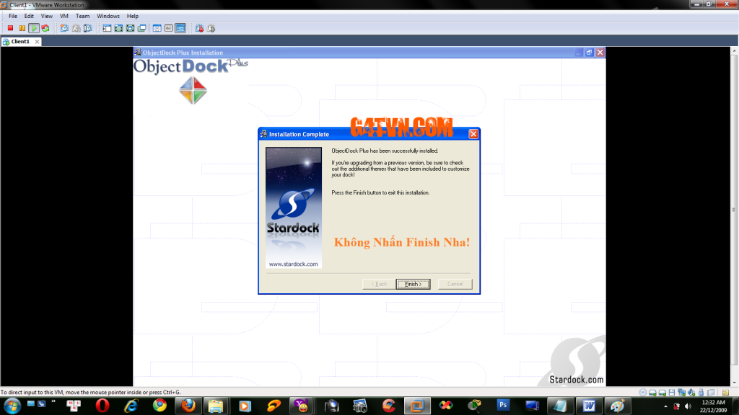Screen dimensions: 739x415
Task: Show hidden system tray icons
Action: click(665, 406)
